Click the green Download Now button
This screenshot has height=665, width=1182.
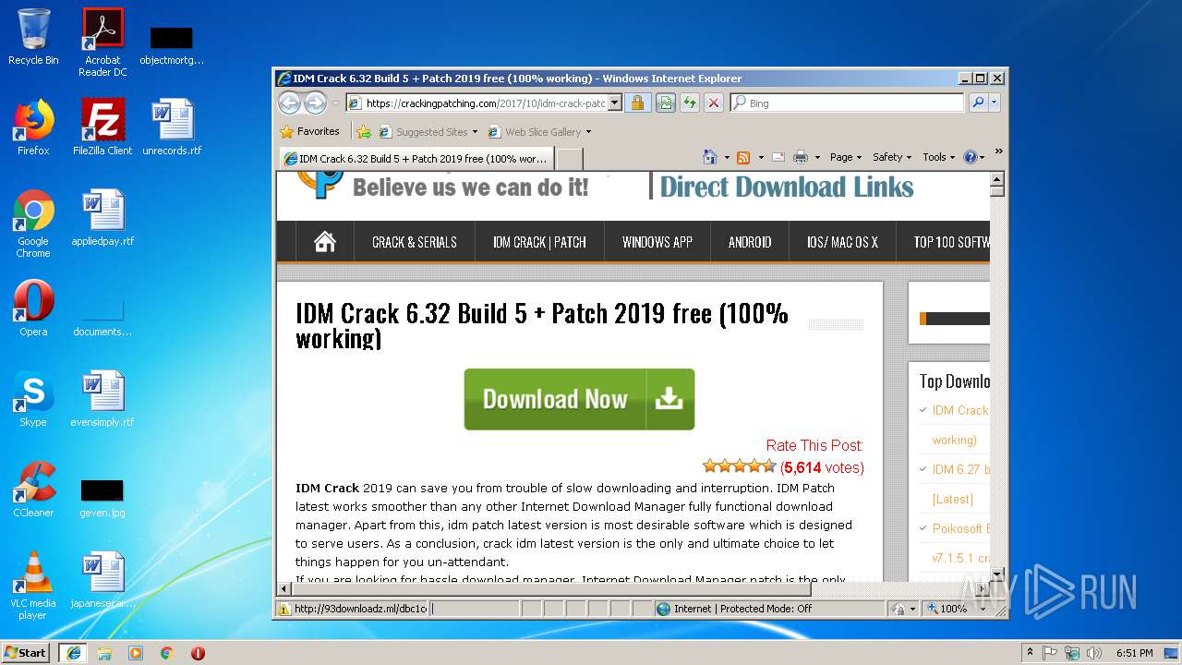(x=579, y=399)
